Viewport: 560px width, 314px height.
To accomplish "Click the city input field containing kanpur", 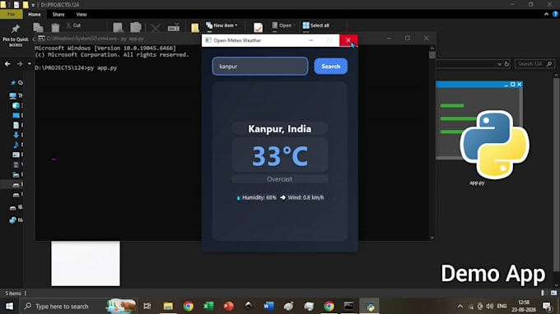I will coord(260,67).
